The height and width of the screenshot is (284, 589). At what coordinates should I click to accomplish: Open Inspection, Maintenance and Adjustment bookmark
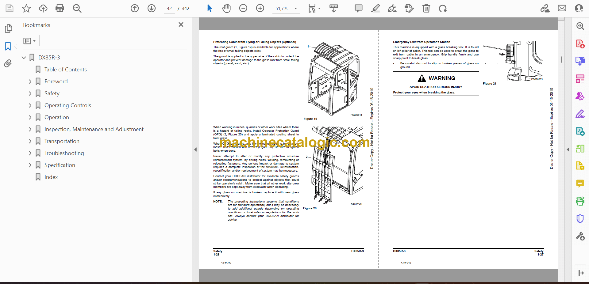tap(94, 129)
